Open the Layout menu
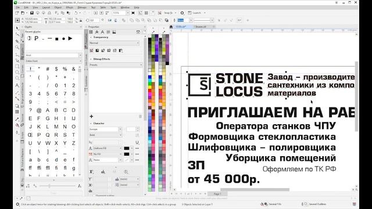This screenshot has width=372, height=209. (x=46, y=8)
